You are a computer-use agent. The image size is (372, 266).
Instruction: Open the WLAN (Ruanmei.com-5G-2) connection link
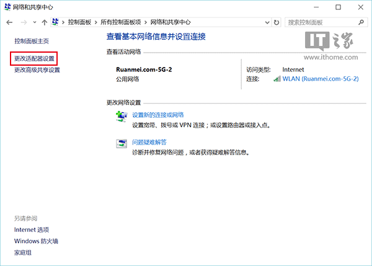click(x=321, y=79)
